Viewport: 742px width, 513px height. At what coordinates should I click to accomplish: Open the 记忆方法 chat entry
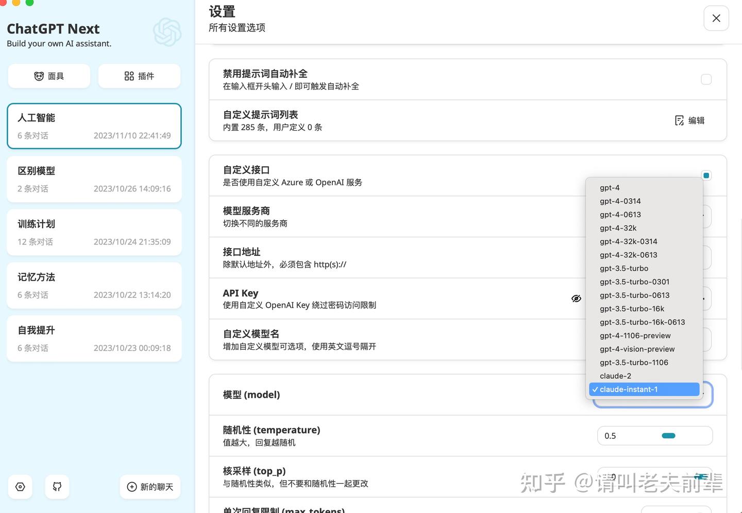[x=94, y=286]
